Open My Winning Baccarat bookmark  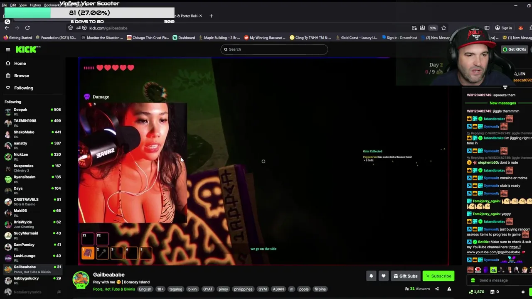(264, 37)
